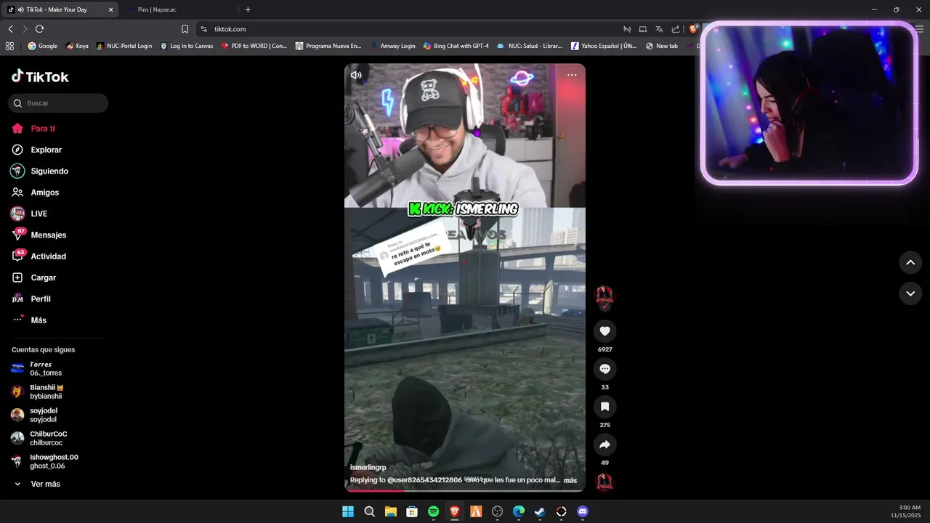Screen dimensions: 930x523
Task: Mute the TikTok video sound
Action: [x=356, y=75]
